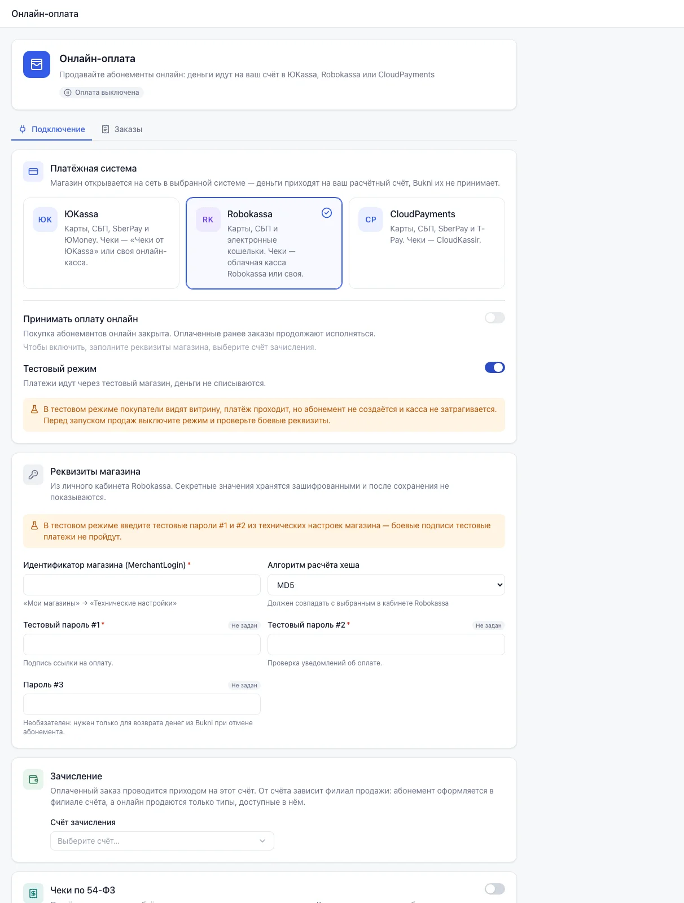
Task: Click the Должен совпадать с выбранным hint text
Action: pos(358,603)
